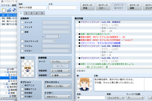152x101 pixels.
Task: Uncheck the 歩行アニメ option
Action: click(22, 85)
